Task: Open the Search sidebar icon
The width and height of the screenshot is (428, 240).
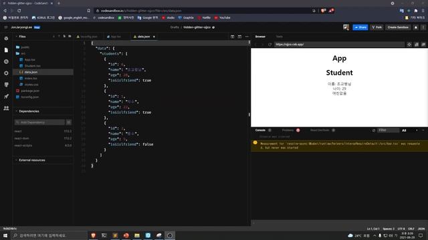Action: point(6,62)
